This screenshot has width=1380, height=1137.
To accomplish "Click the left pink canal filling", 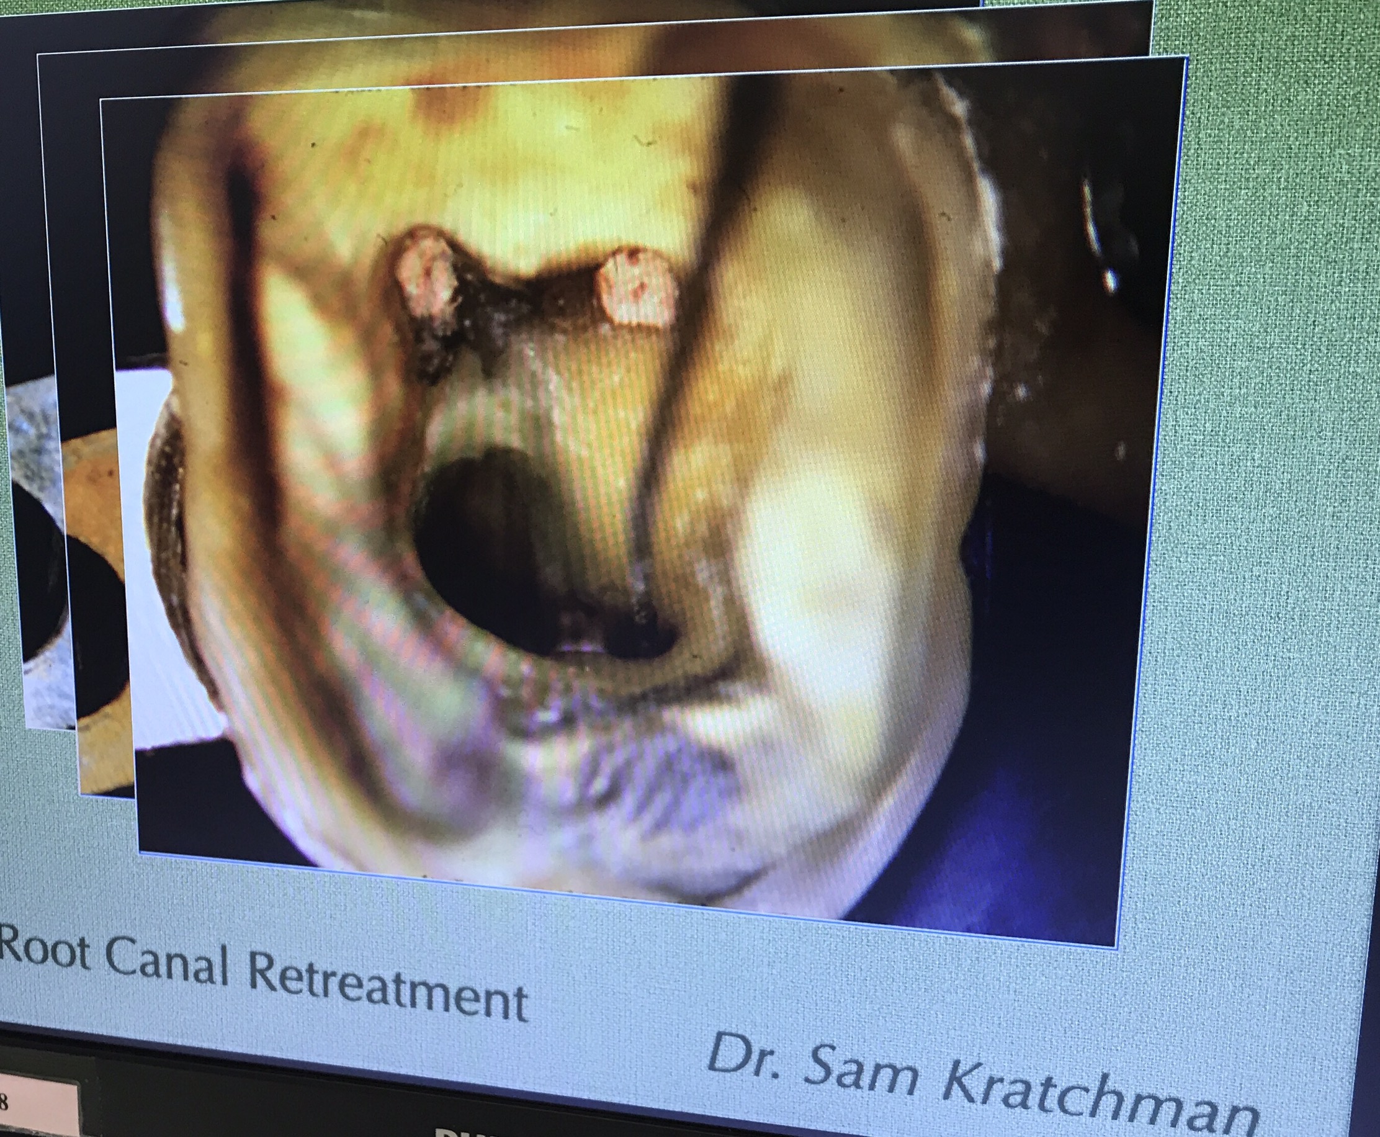I will (427, 282).
